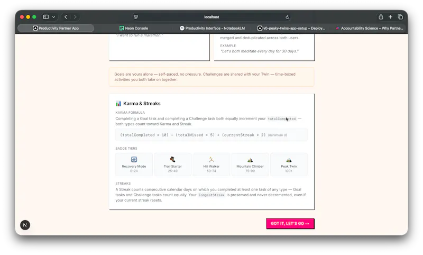Reload the localhost page
The height and width of the screenshot is (255, 423).
coord(287,17)
